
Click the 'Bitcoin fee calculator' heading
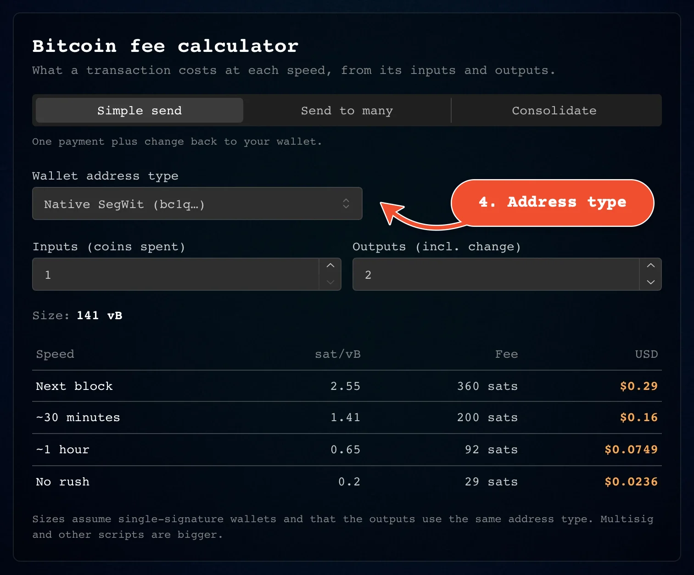point(166,46)
